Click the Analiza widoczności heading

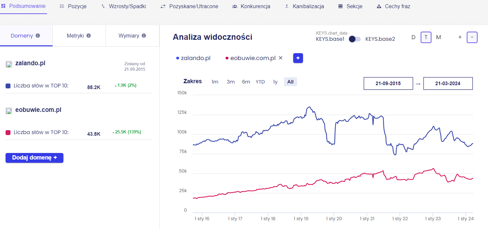(x=212, y=37)
